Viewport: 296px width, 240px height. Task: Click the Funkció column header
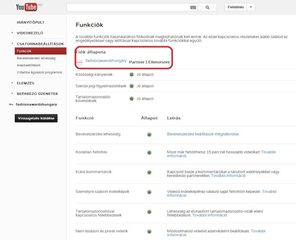85,118
